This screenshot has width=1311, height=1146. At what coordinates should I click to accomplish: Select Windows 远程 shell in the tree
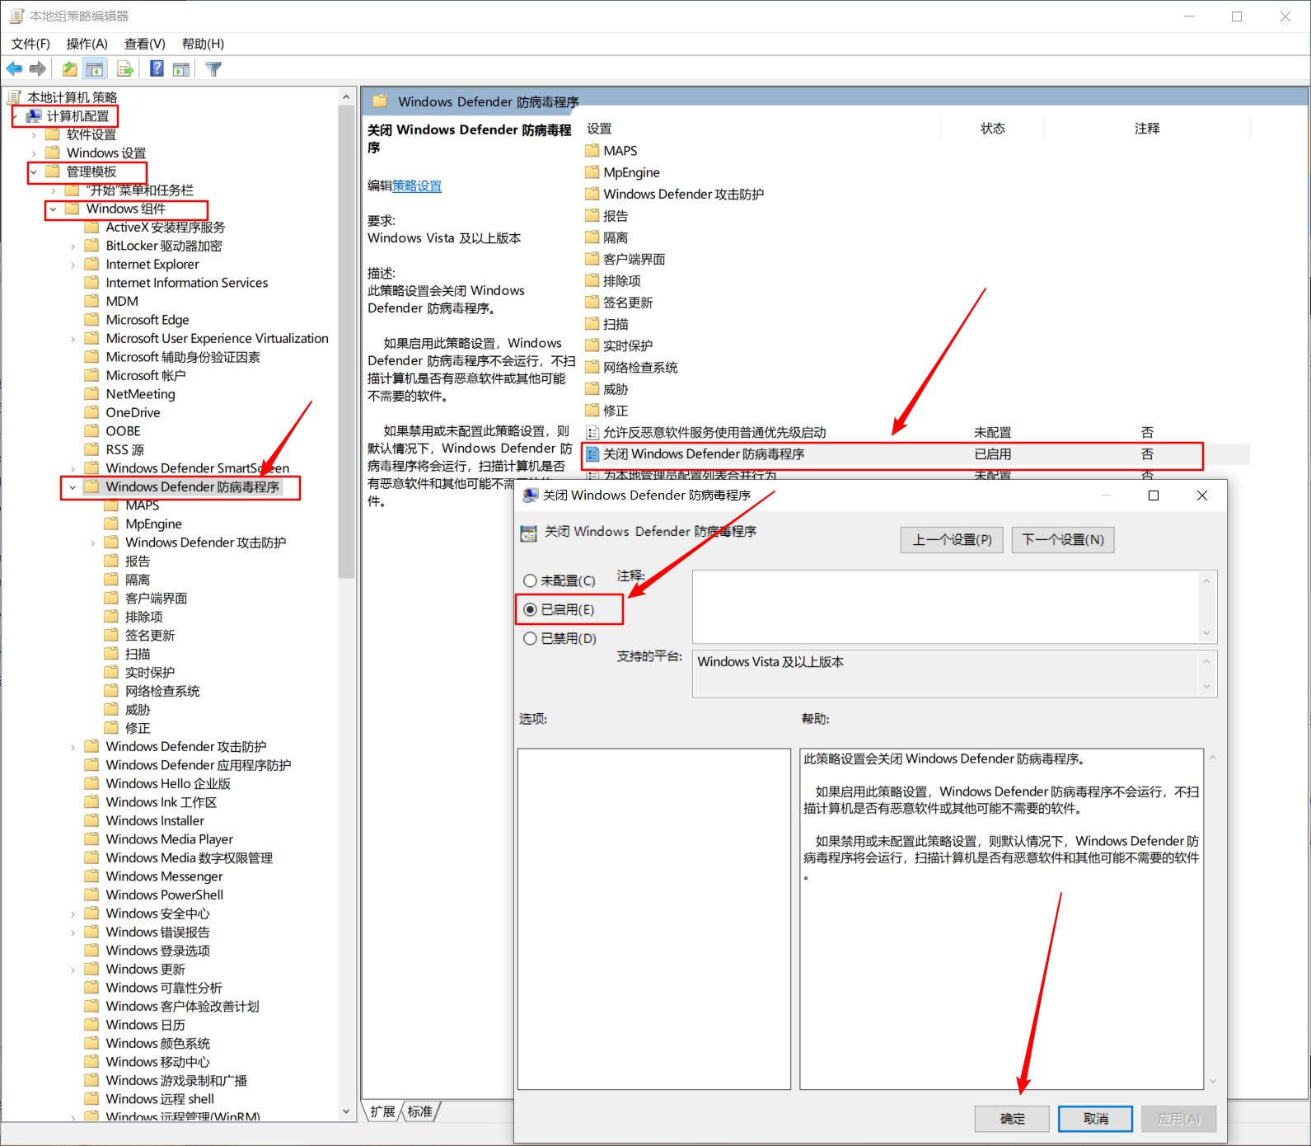coord(160,1099)
